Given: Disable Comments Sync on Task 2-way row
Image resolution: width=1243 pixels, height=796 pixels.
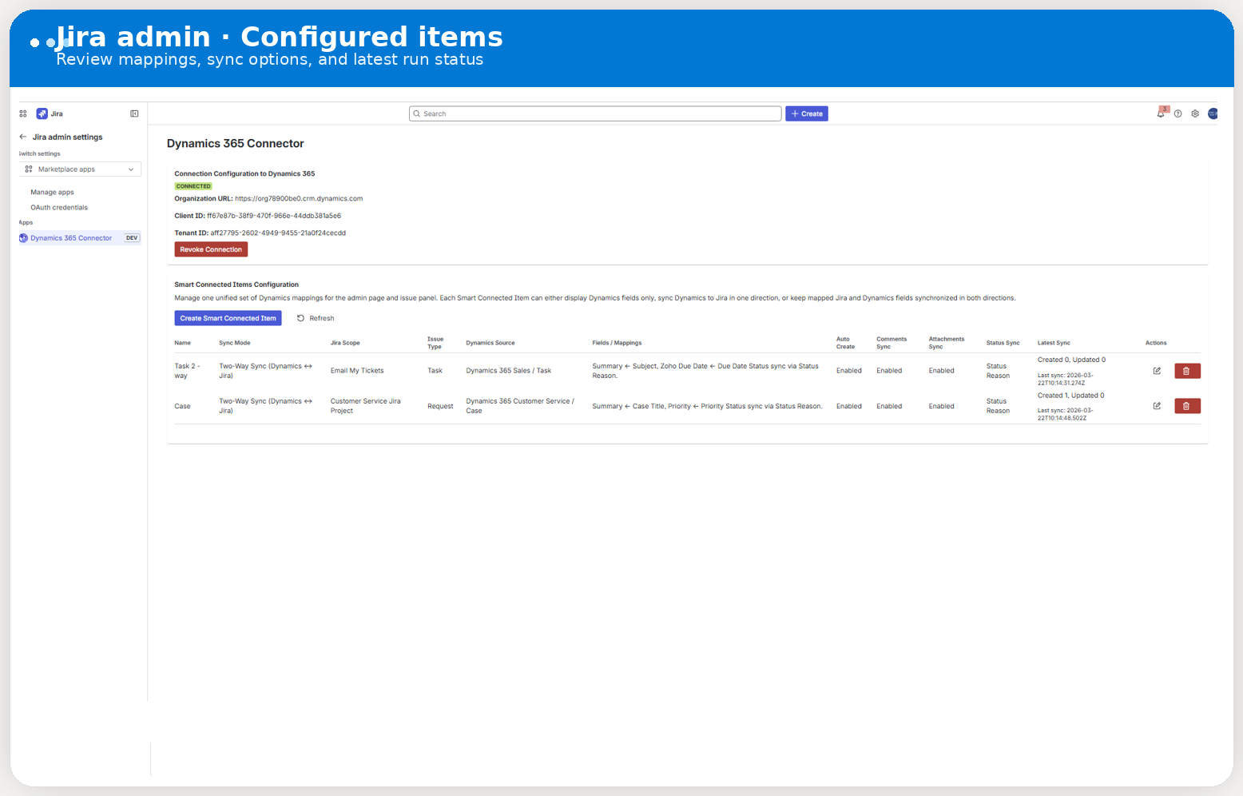Looking at the screenshot, I should pos(889,370).
